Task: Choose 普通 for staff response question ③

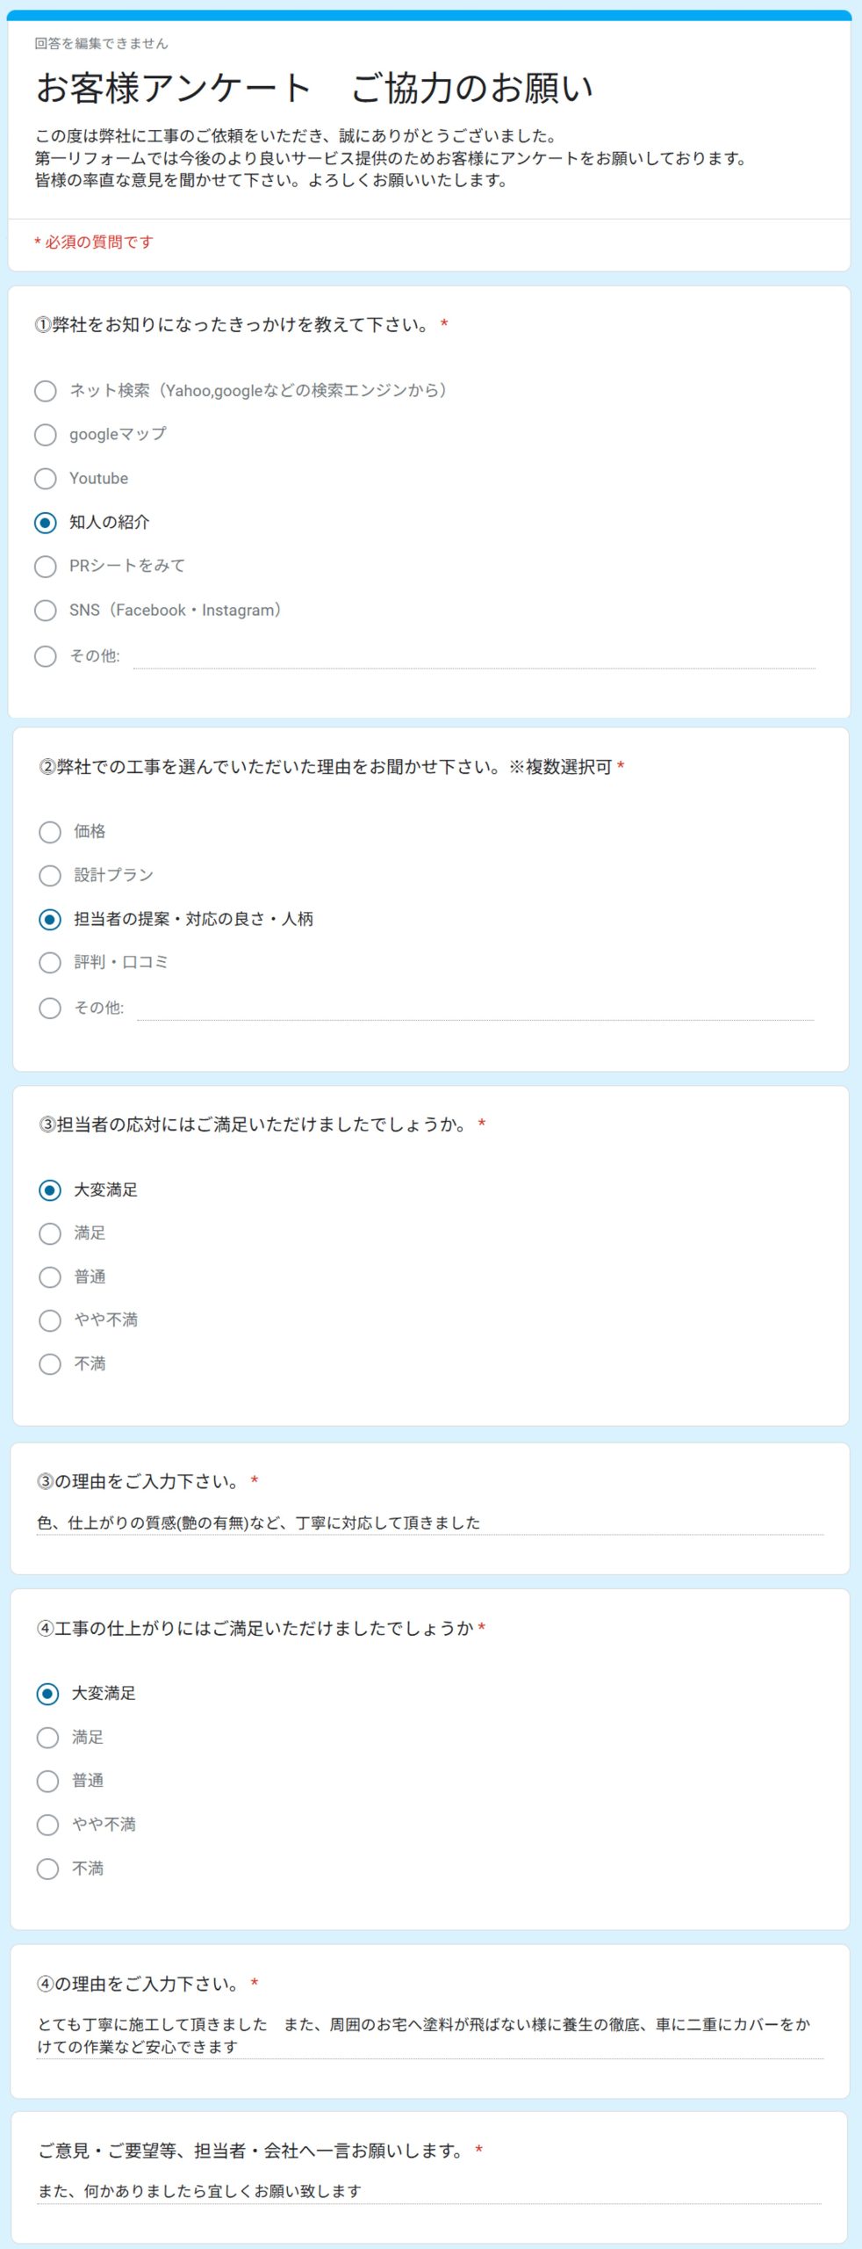Action: click(50, 1277)
